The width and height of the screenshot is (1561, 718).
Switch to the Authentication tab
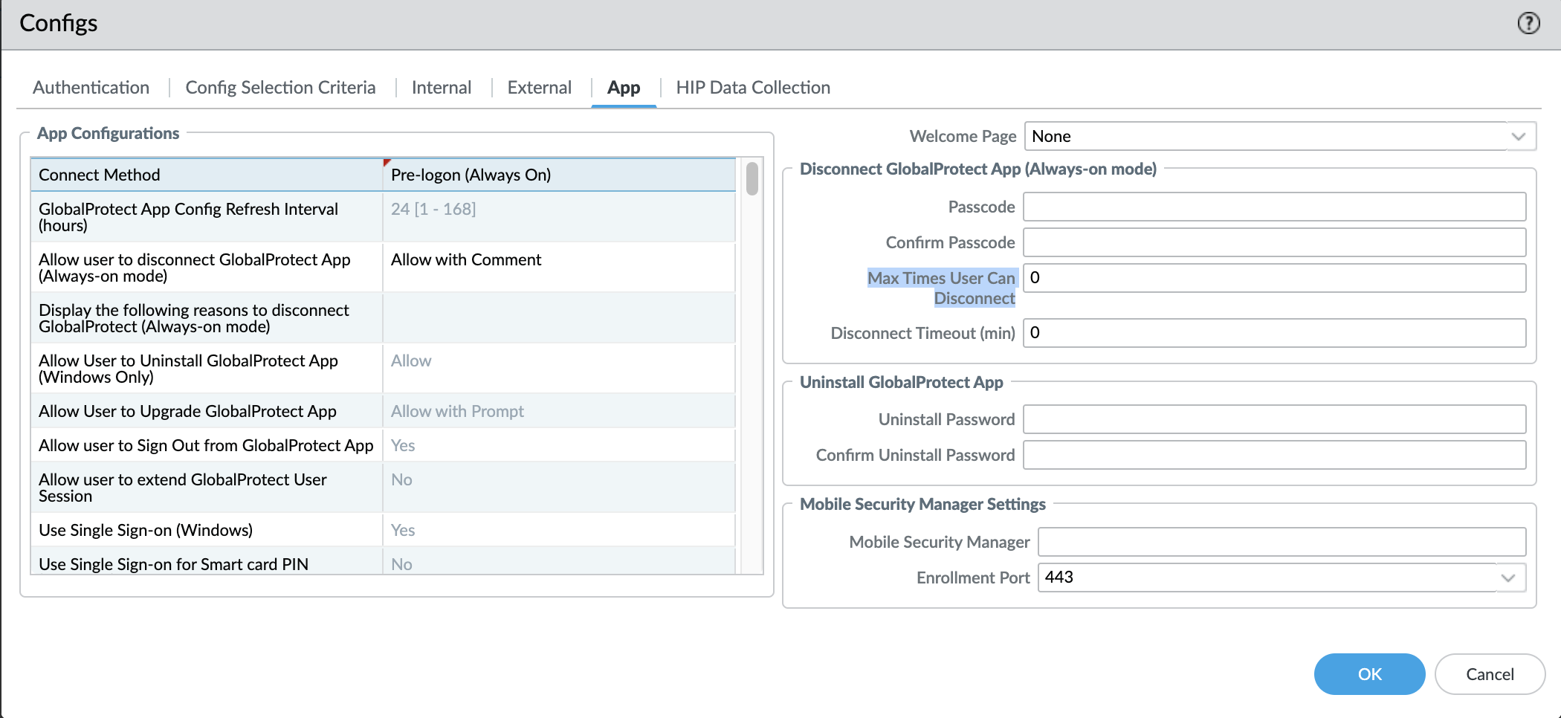pos(91,88)
